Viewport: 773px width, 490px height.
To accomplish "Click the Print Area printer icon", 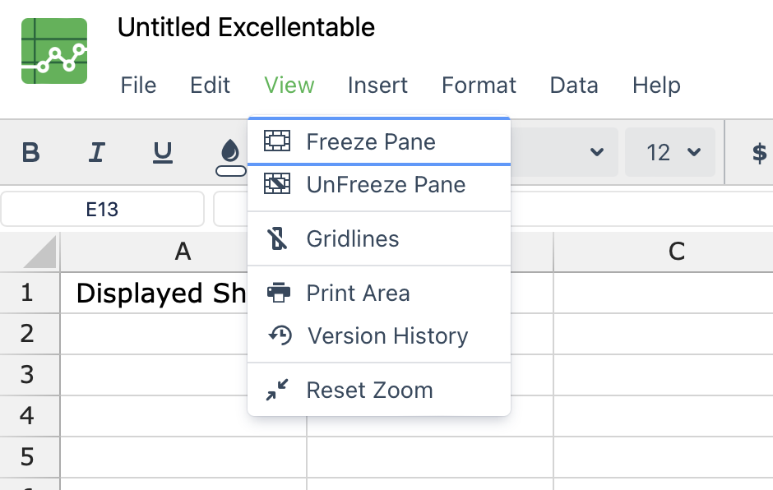I will point(279,293).
